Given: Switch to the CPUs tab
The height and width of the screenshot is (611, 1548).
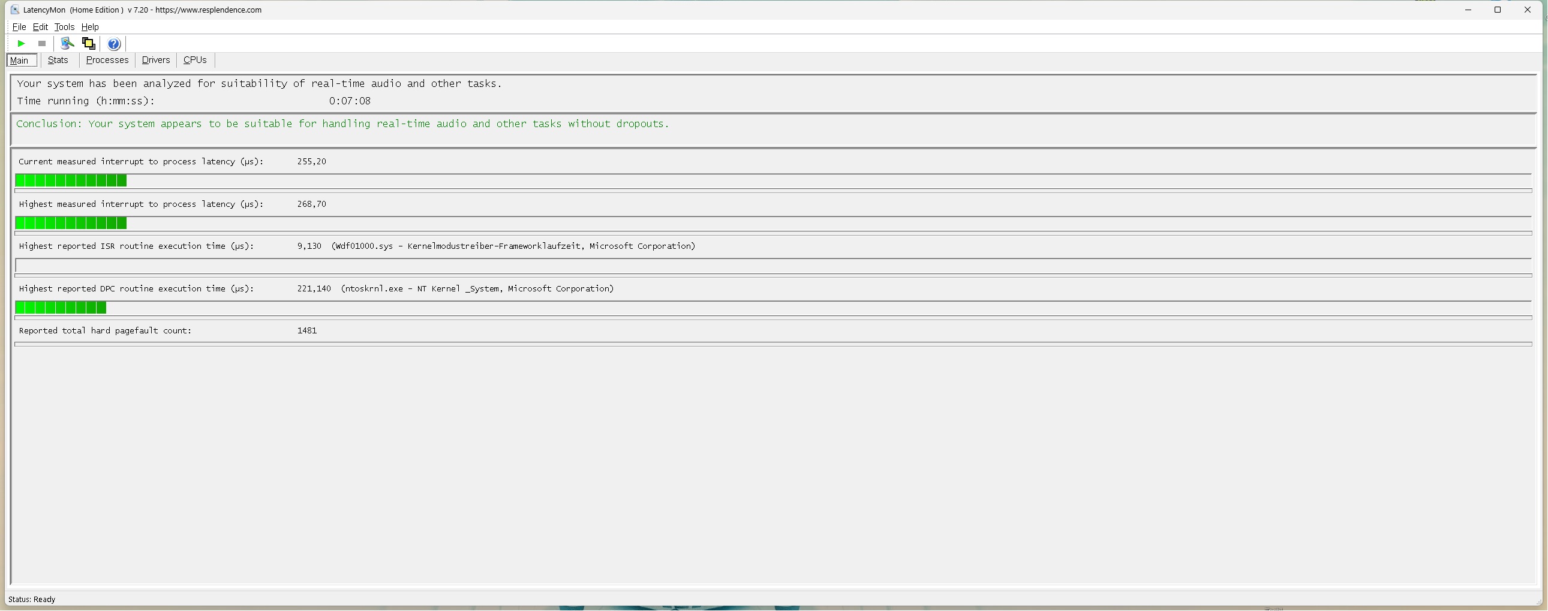Looking at the screenshot, I should point(196,60).
